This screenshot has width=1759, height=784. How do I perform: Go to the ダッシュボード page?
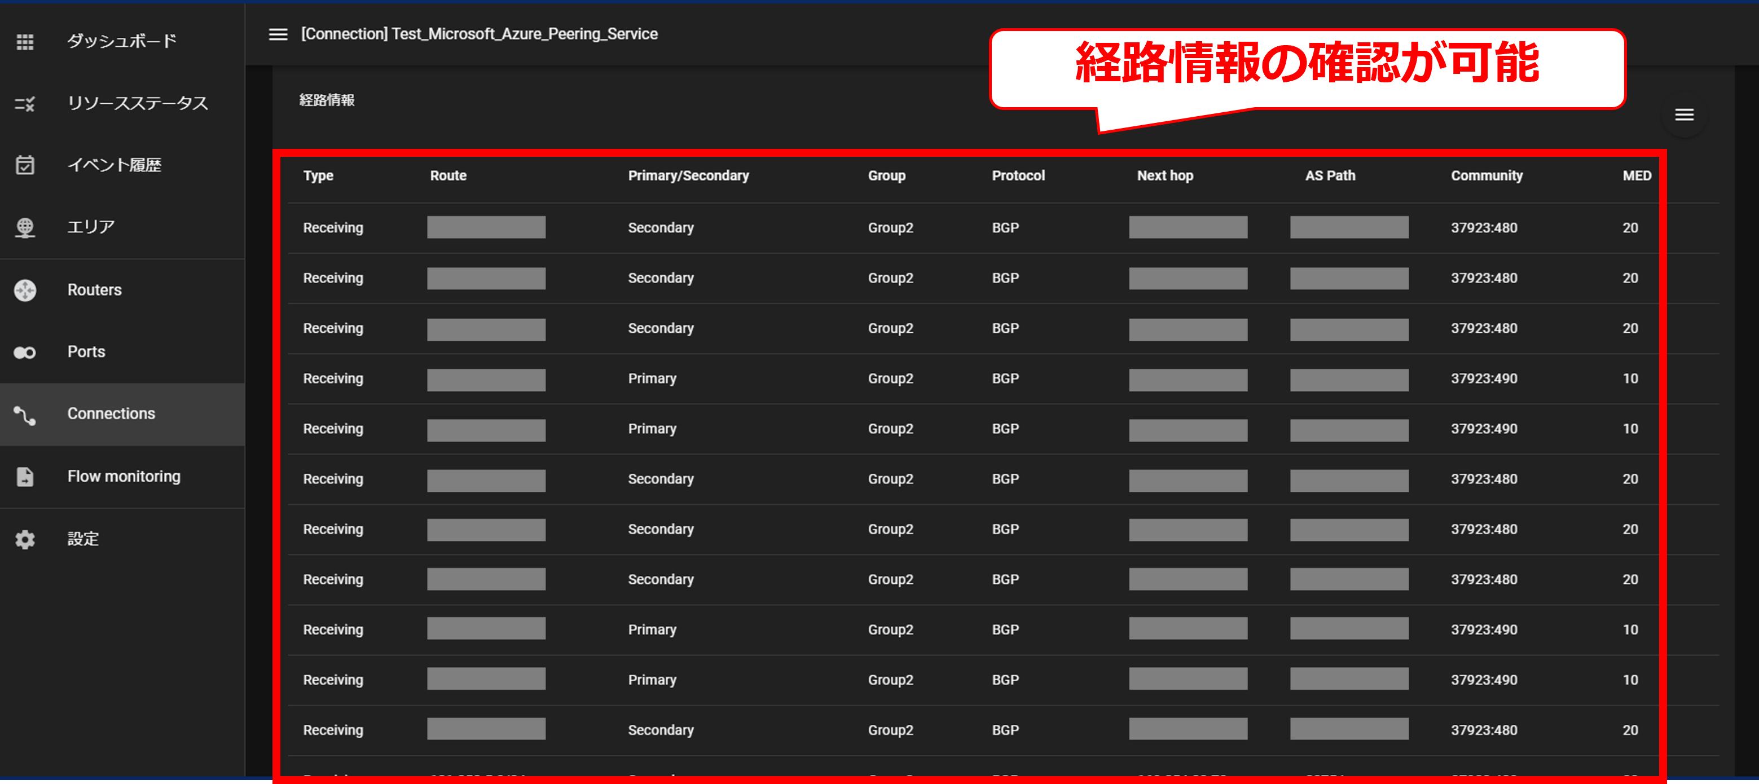[121, 42]
